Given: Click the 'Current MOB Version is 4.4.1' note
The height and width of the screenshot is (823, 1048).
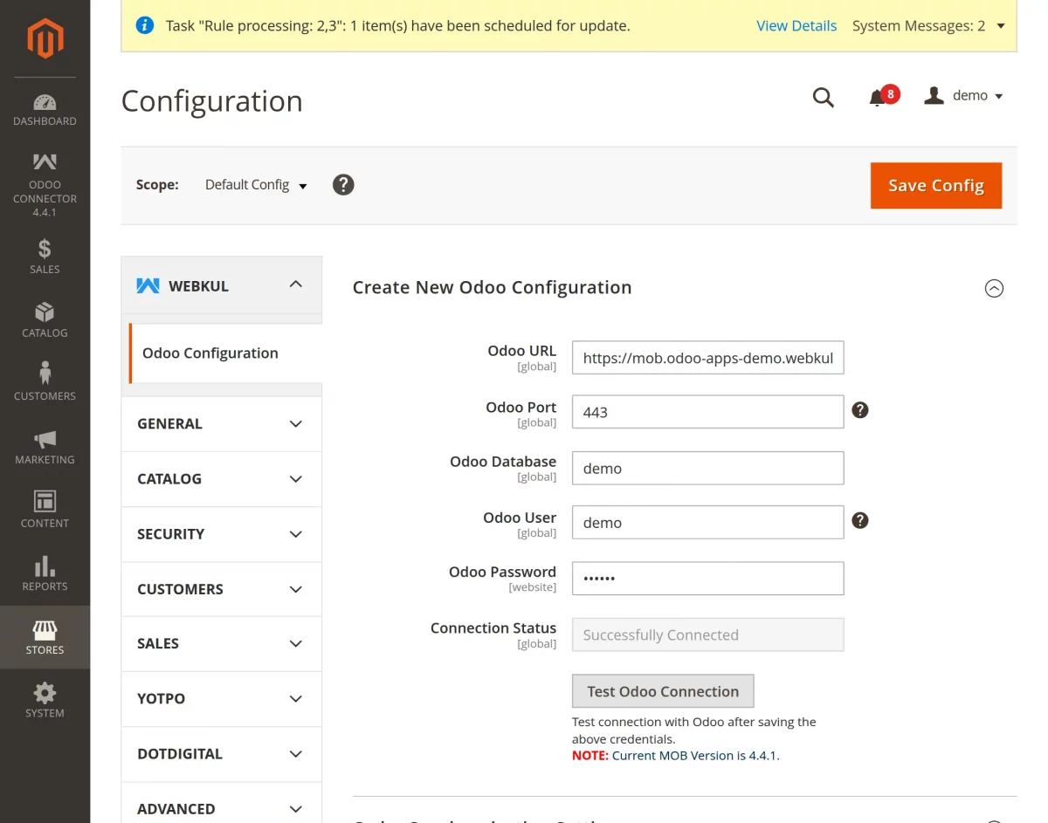Looking at the screenshot, I should coord(695,756).
